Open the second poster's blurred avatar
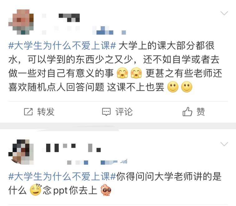 pyautogui.click(x=21, y=152)
